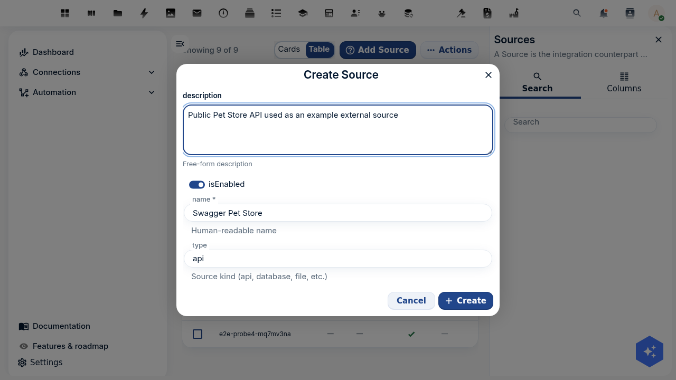The height and width of the screenshot is (380, 676).
Task: Open the contacts person-list icon
Action: coord(355,13)
